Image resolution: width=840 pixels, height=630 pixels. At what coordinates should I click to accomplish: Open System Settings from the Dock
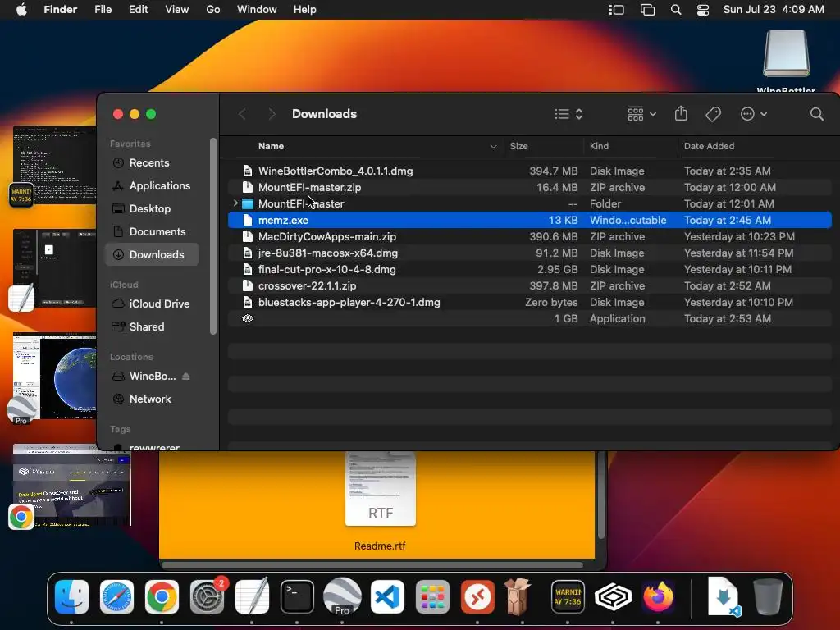(207, 597)
